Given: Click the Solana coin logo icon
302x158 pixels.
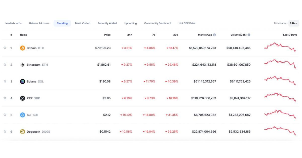Looking at the screenshot, I should coord(22,82).
